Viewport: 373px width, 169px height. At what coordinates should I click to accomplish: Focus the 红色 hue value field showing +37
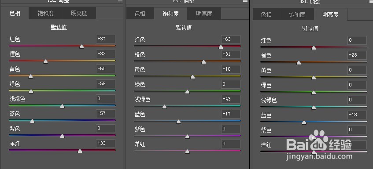[106, 39]
